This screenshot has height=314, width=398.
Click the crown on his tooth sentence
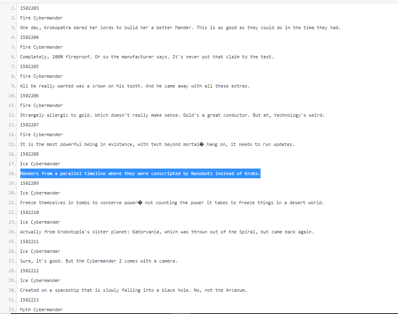click(x=135, y=86)
